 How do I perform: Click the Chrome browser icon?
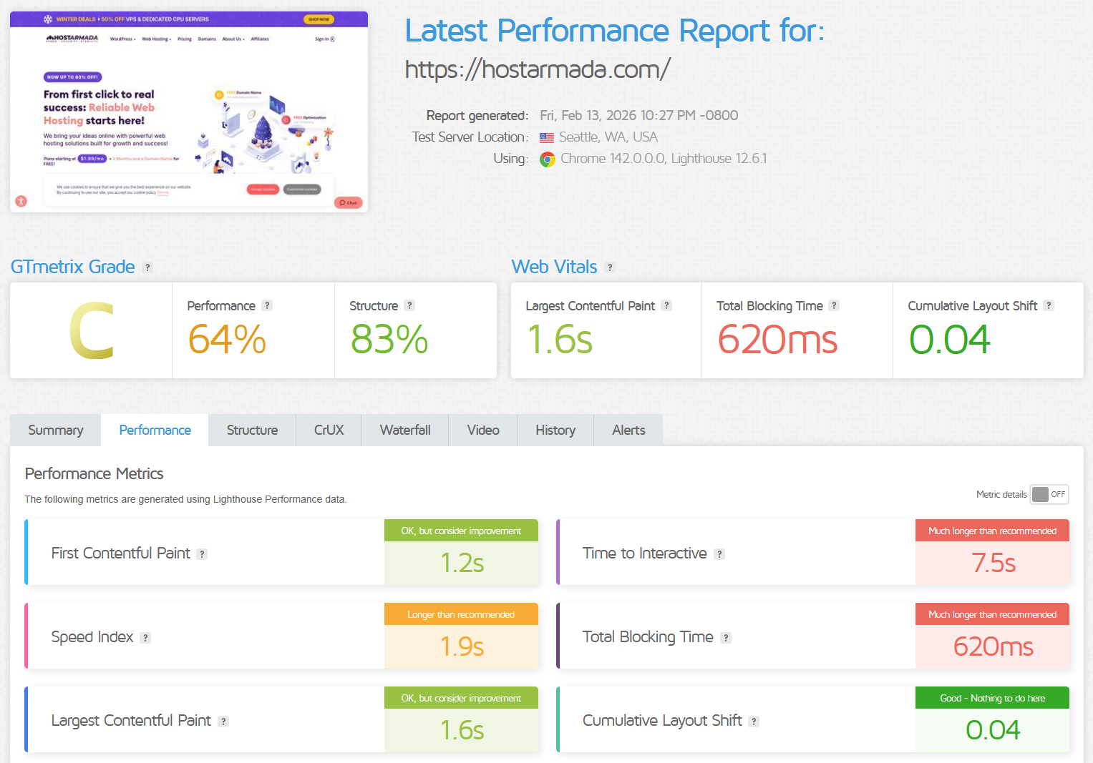[x=547, y=159]
